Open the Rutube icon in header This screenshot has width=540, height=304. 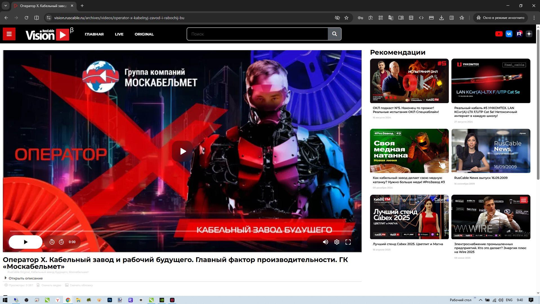pyautogui.click(x=519, y=34)
